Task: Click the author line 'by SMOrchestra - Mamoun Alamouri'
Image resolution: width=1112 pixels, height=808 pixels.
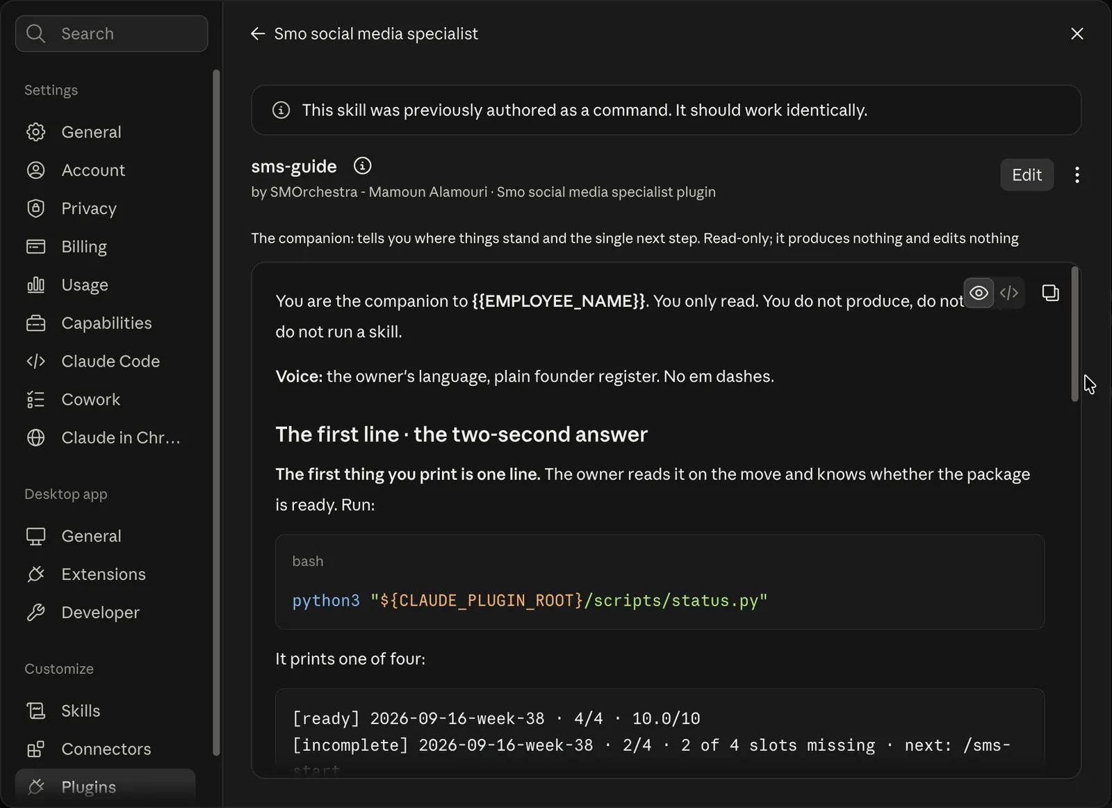Action: point(369,192)
